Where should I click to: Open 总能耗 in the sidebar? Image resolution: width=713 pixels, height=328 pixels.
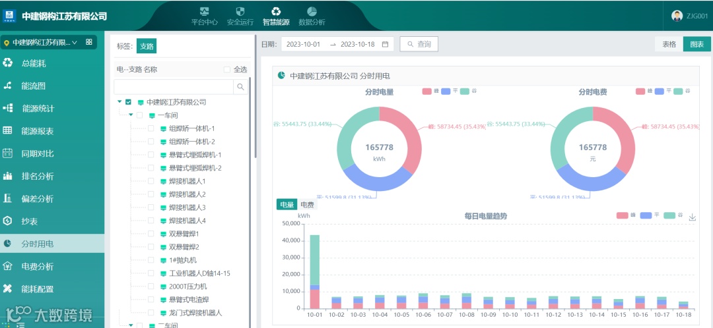[34, 63]
